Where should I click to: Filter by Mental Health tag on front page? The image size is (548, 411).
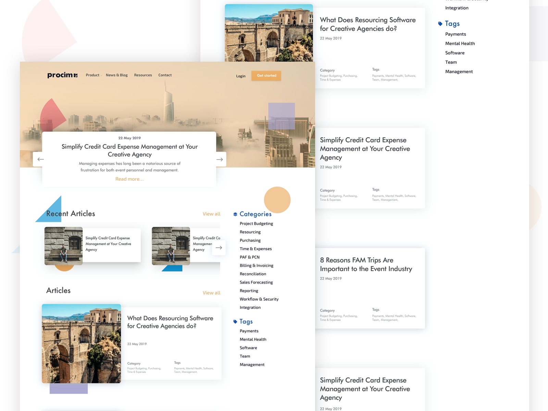pos(253,339)
